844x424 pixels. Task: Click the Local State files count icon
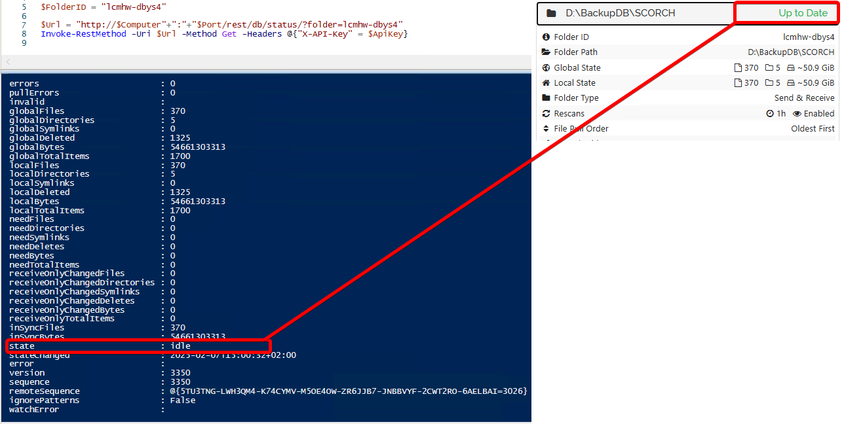[x=738, y=83]
